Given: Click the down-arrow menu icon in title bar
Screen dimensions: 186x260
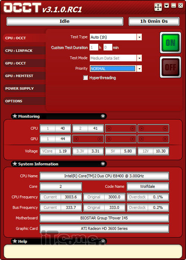Looking at the screenshot, I should (167, 6).
